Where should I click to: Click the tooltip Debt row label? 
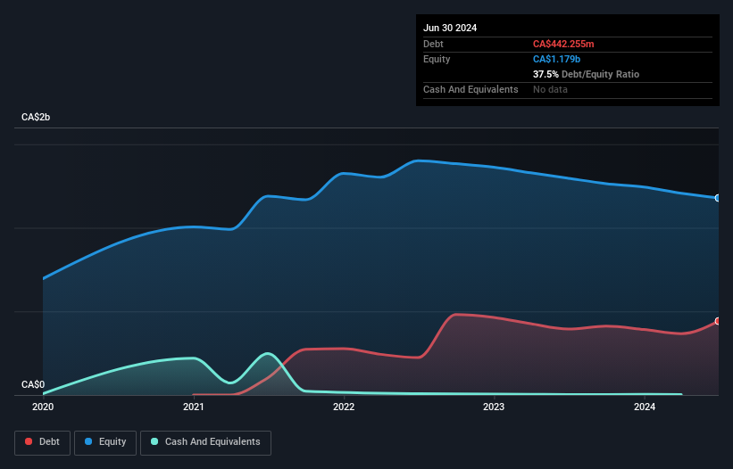pos(433,44)
